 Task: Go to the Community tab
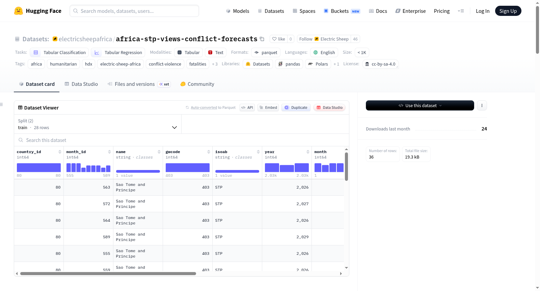(x=197, y=84)
